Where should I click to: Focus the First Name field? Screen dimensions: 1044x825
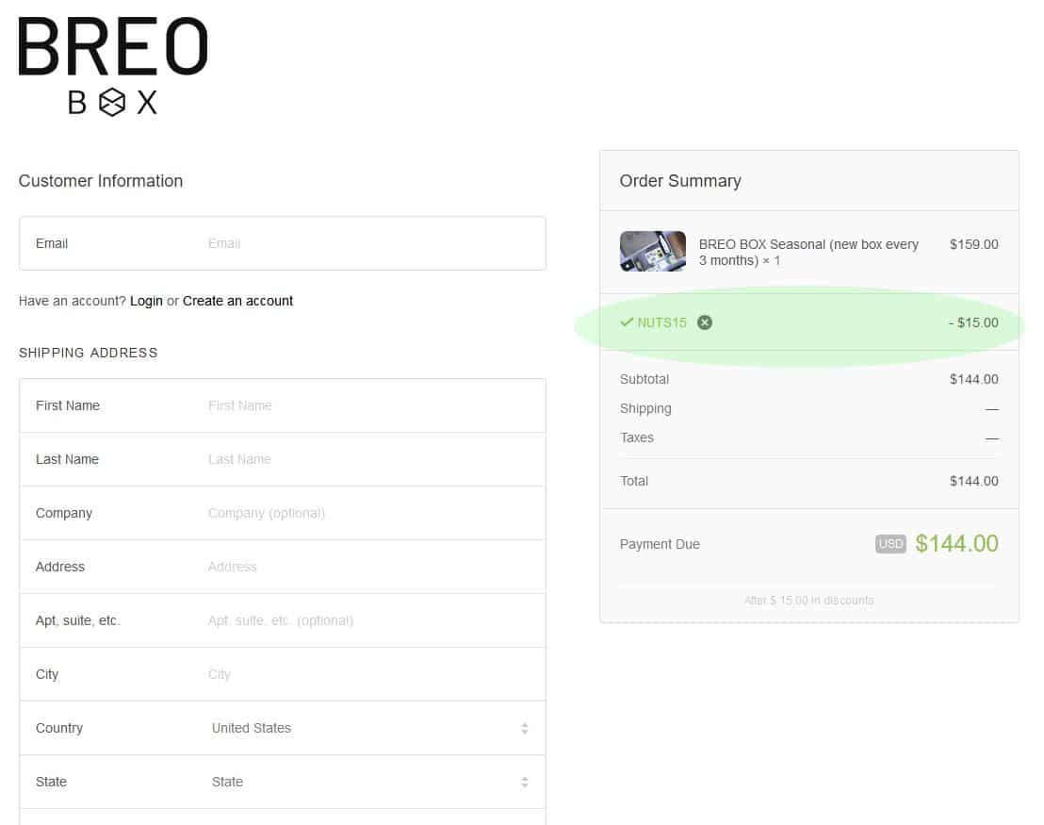tap(283, 405)
